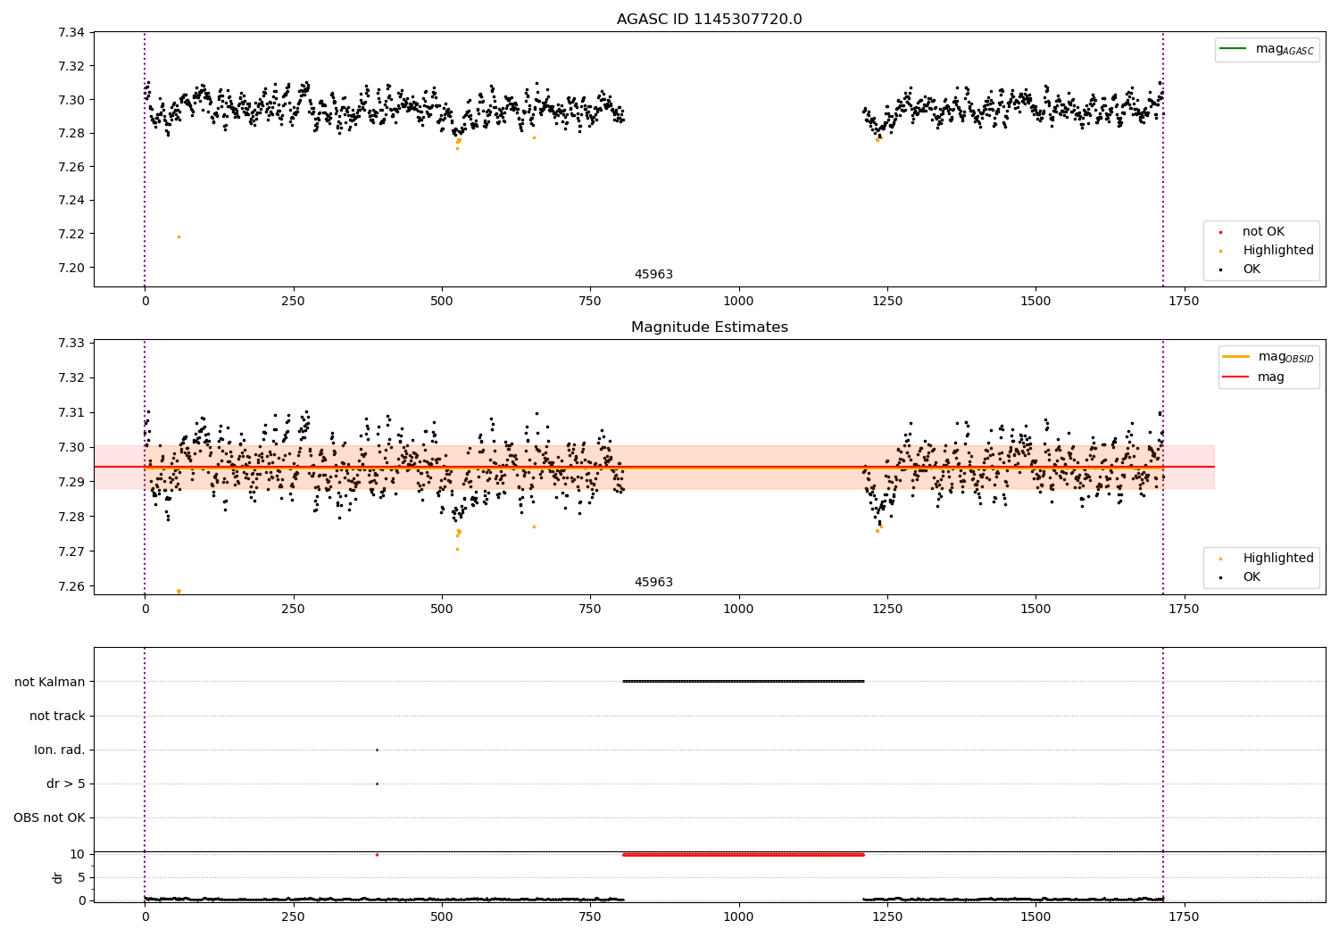The image size is (1339, 937).
Task: Click "OK" in the middle plot legend
Action: coord(1252,577)
